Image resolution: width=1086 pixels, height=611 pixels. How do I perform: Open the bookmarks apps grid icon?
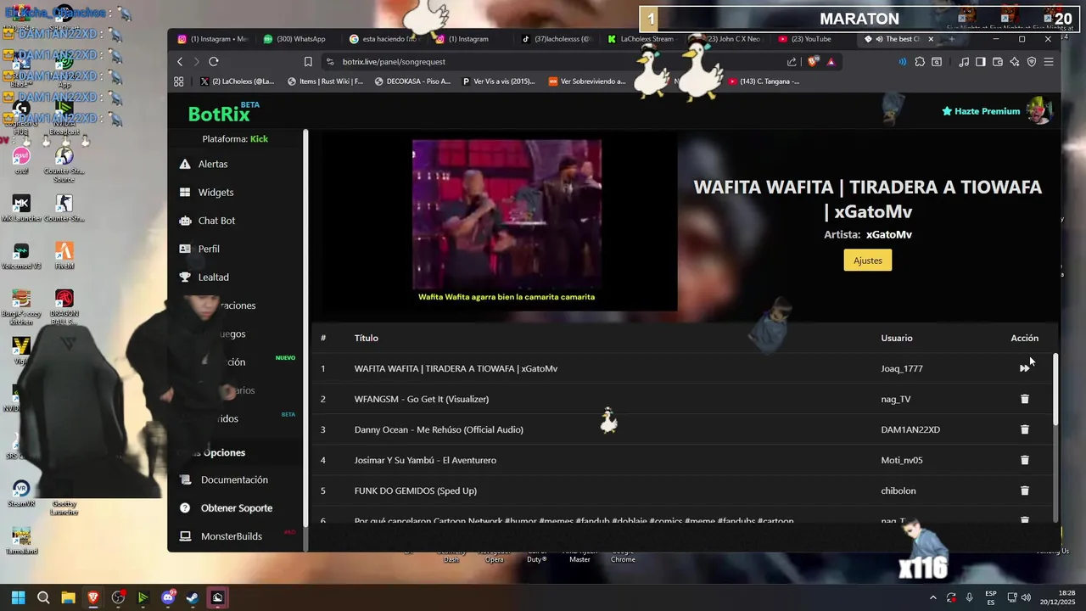tap(179, 81)
